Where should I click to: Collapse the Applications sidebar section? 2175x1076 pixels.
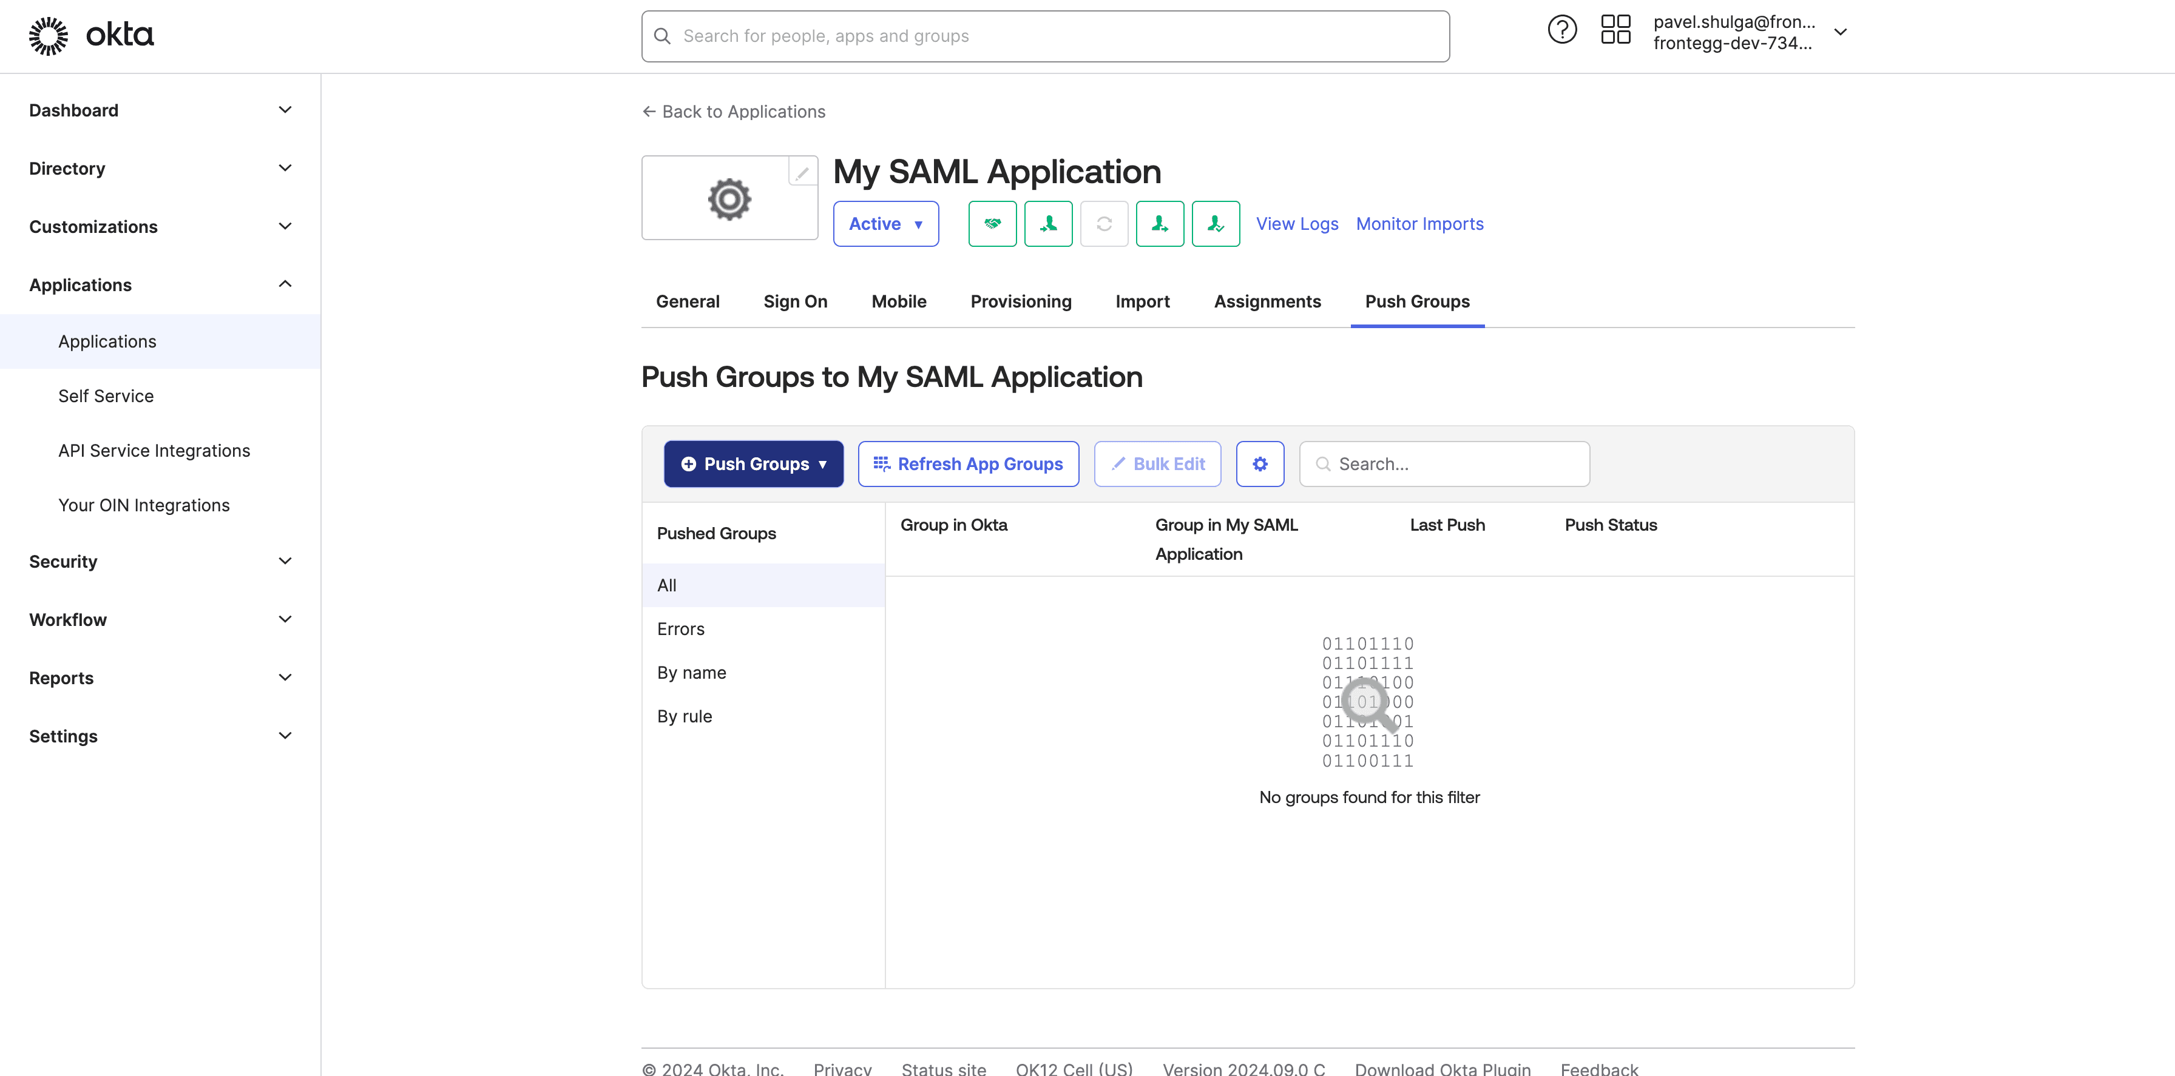160,285
